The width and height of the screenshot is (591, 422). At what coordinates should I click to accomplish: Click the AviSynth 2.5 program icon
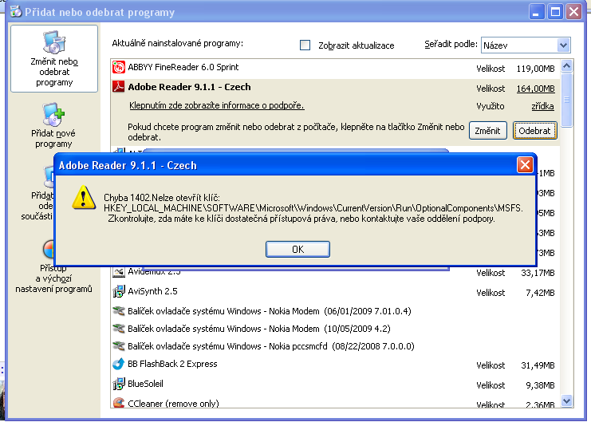click(x=119, y=291)
